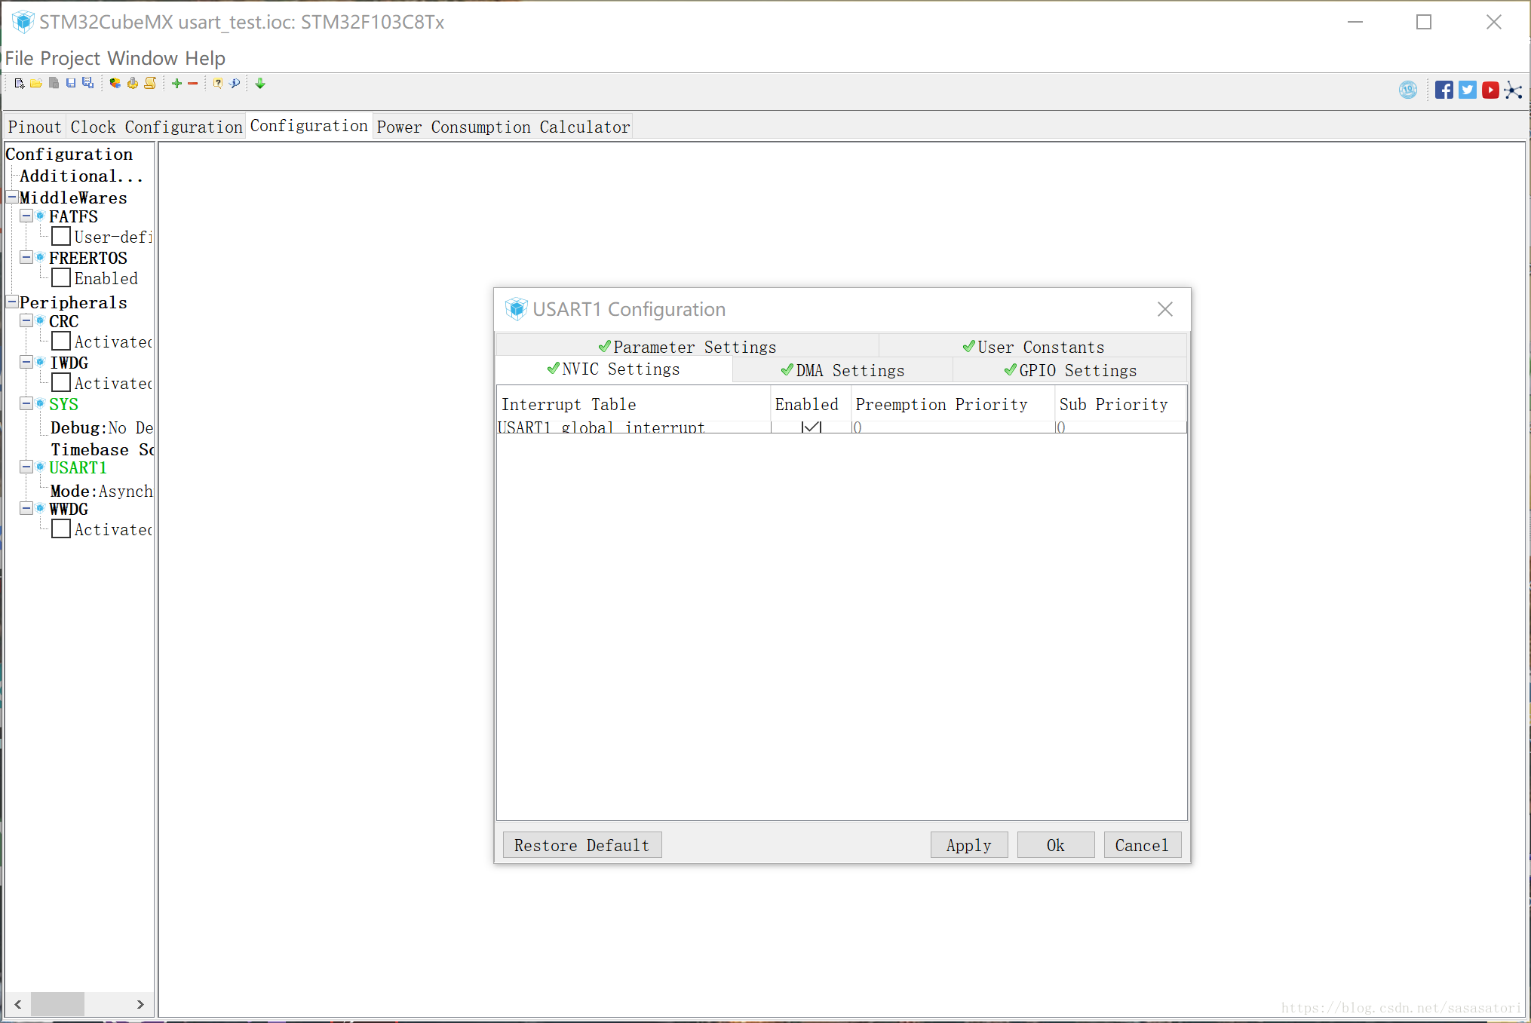This screenshot has height=1023, width=1531.
Task: Select the Mode:Asynch item under USART1
Action: click(101, 491)
